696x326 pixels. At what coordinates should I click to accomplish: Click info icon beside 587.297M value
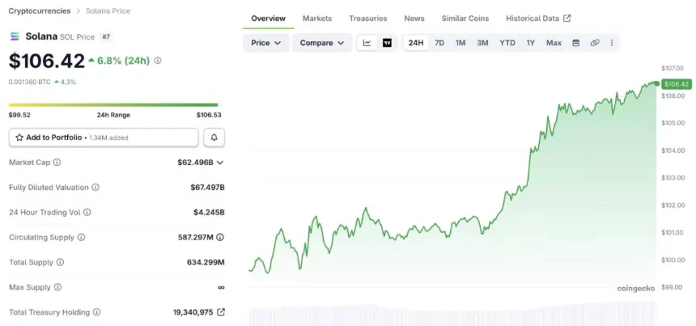point(220,237)
